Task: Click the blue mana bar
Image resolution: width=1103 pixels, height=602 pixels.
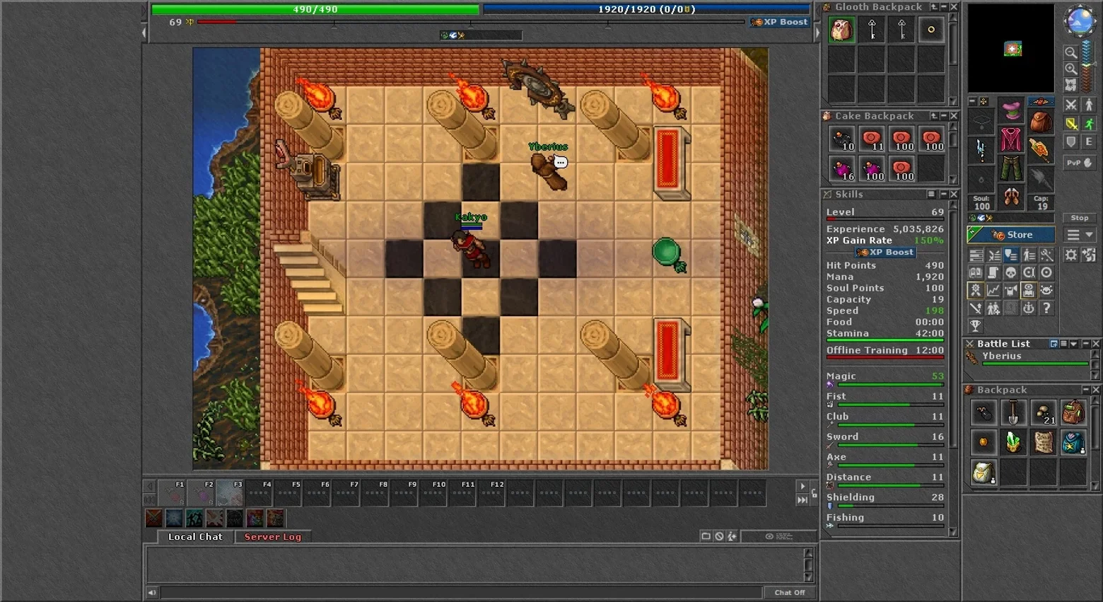Action: pos(646,9)
